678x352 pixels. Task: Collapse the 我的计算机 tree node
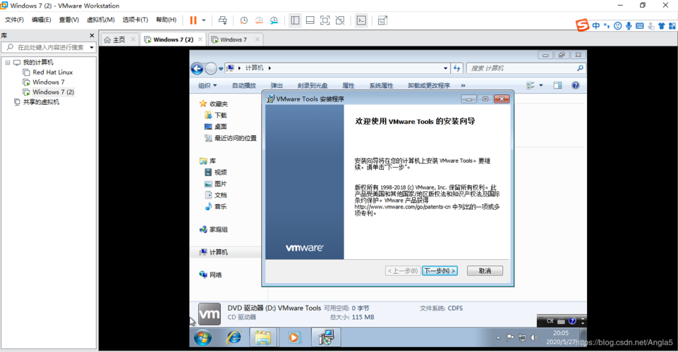(7, 63)
